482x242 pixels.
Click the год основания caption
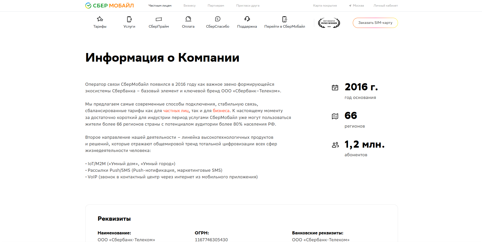(x=360, y=98)
